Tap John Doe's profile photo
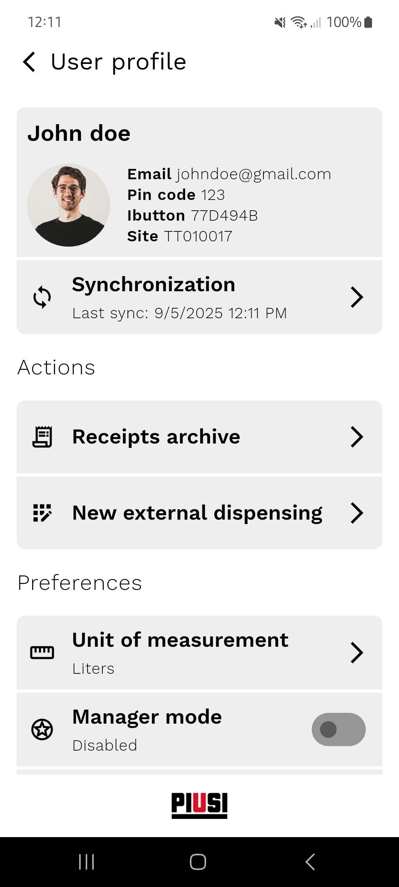 pos(69,205)
